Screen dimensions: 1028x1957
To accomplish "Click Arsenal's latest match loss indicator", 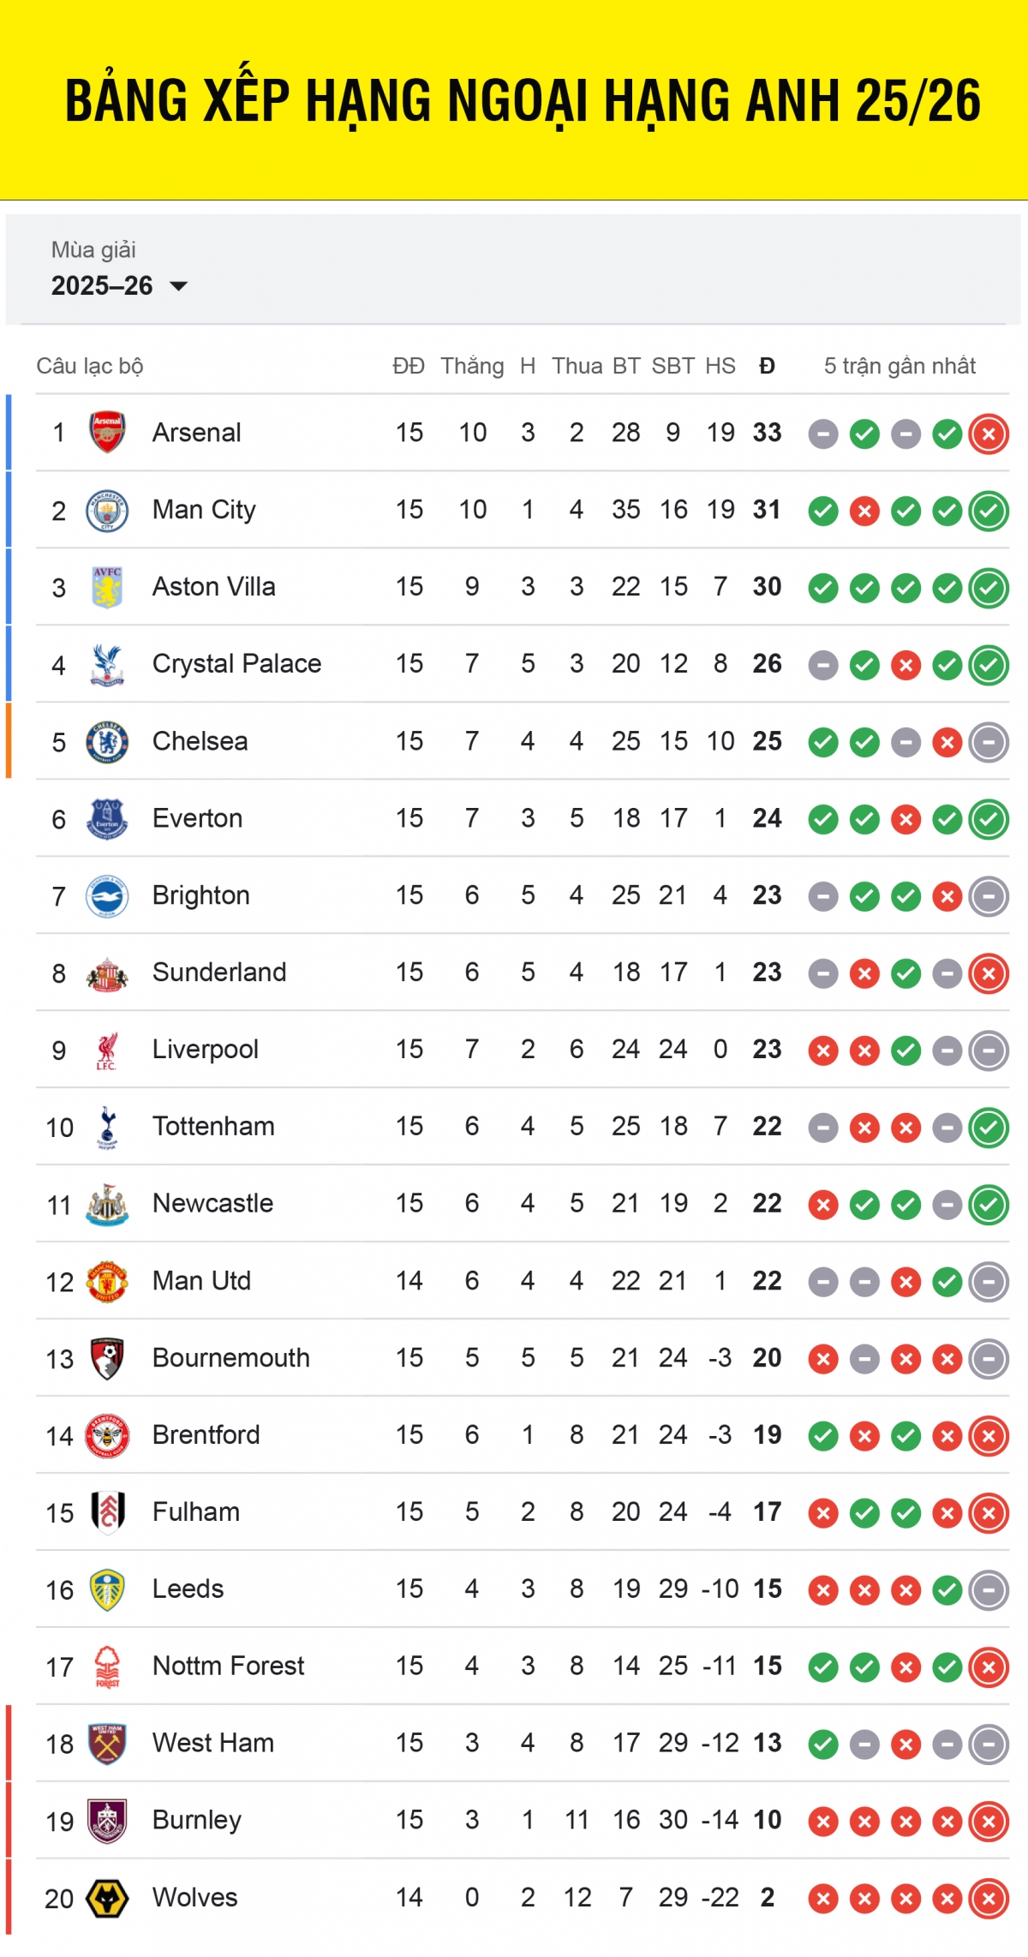I will click(989, 434).
